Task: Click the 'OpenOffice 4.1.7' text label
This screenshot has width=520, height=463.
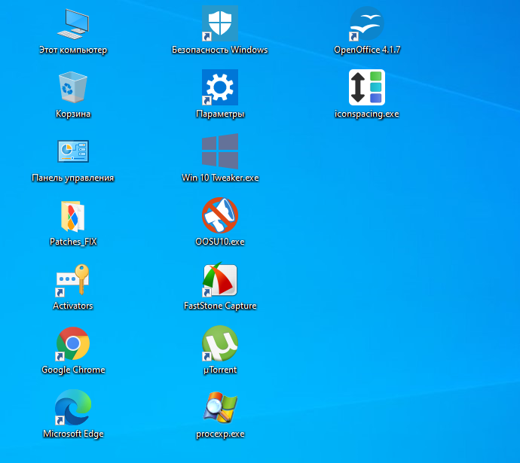Action: tap(367, 50)
